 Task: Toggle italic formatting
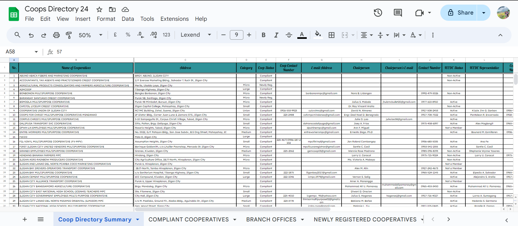[x=276, y=35]
